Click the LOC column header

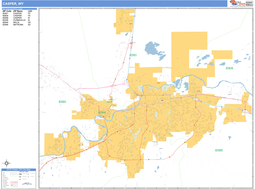coord(30,11)
